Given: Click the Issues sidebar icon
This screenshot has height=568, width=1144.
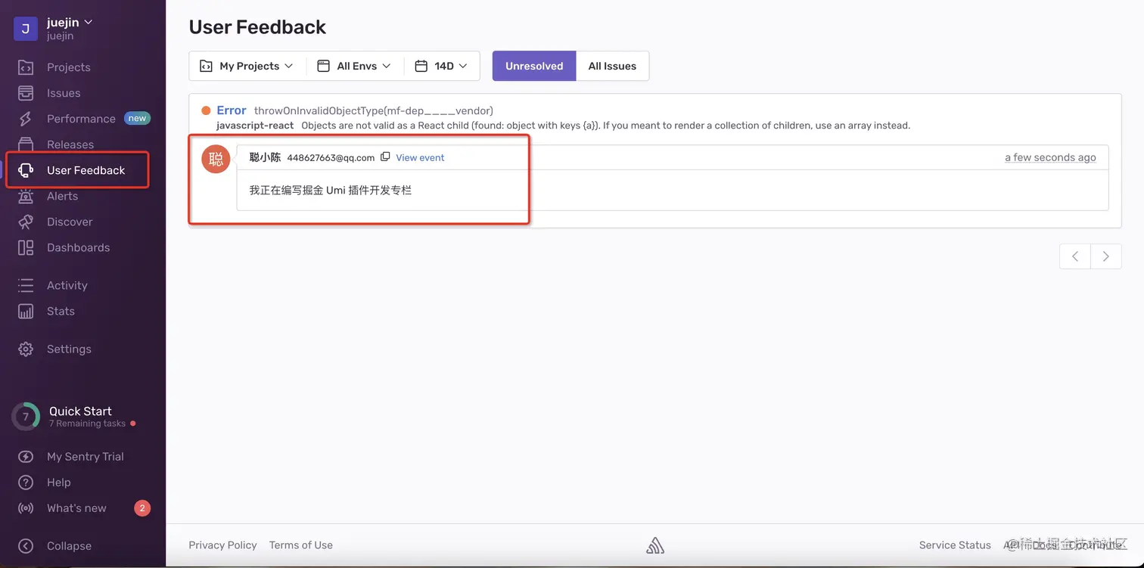Looking at the screenshot, I should pos(26,93).
